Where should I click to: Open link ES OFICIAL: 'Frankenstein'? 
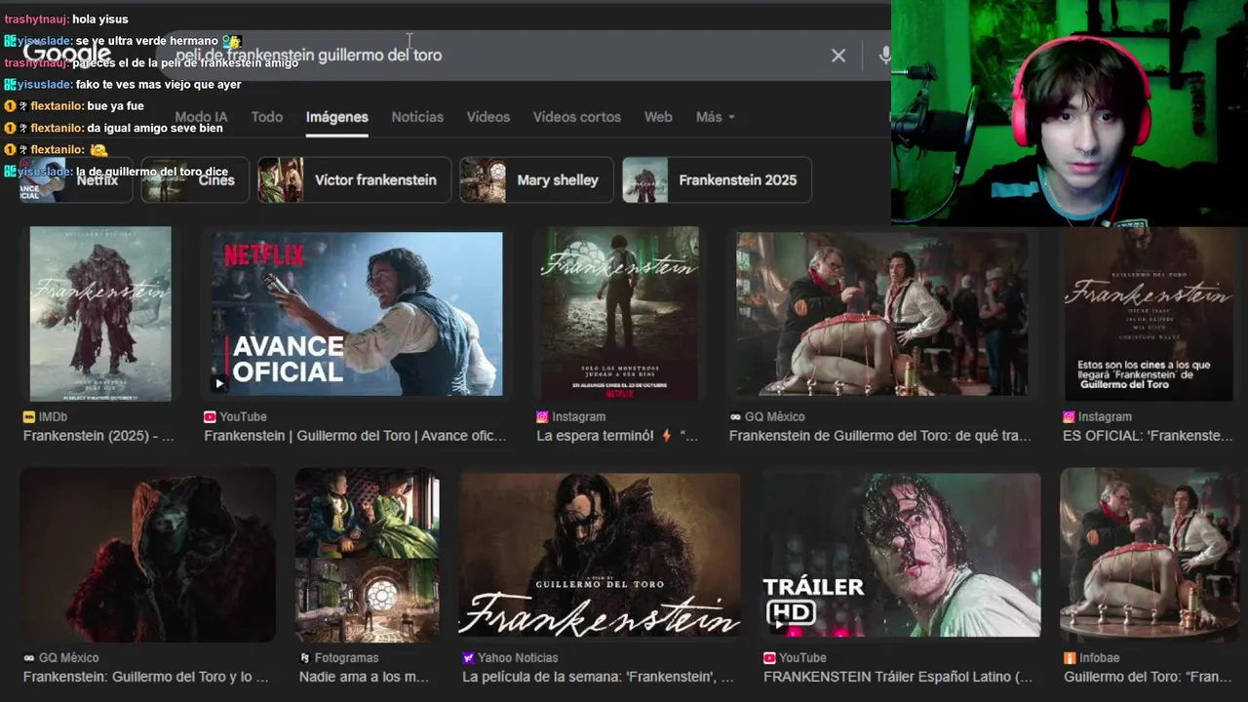point(1149,436)
